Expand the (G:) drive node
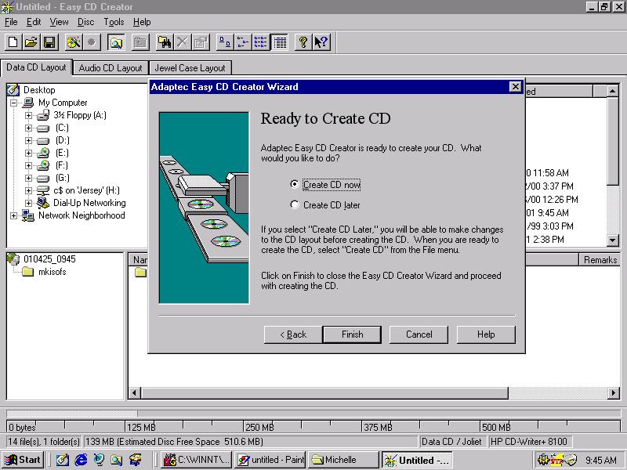 28,178
